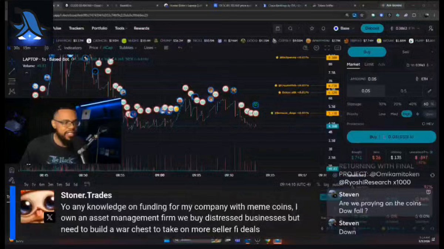Screen dimensions: 444x249
Task: Select the crosshair drawing tool
Action: point(12,61)
